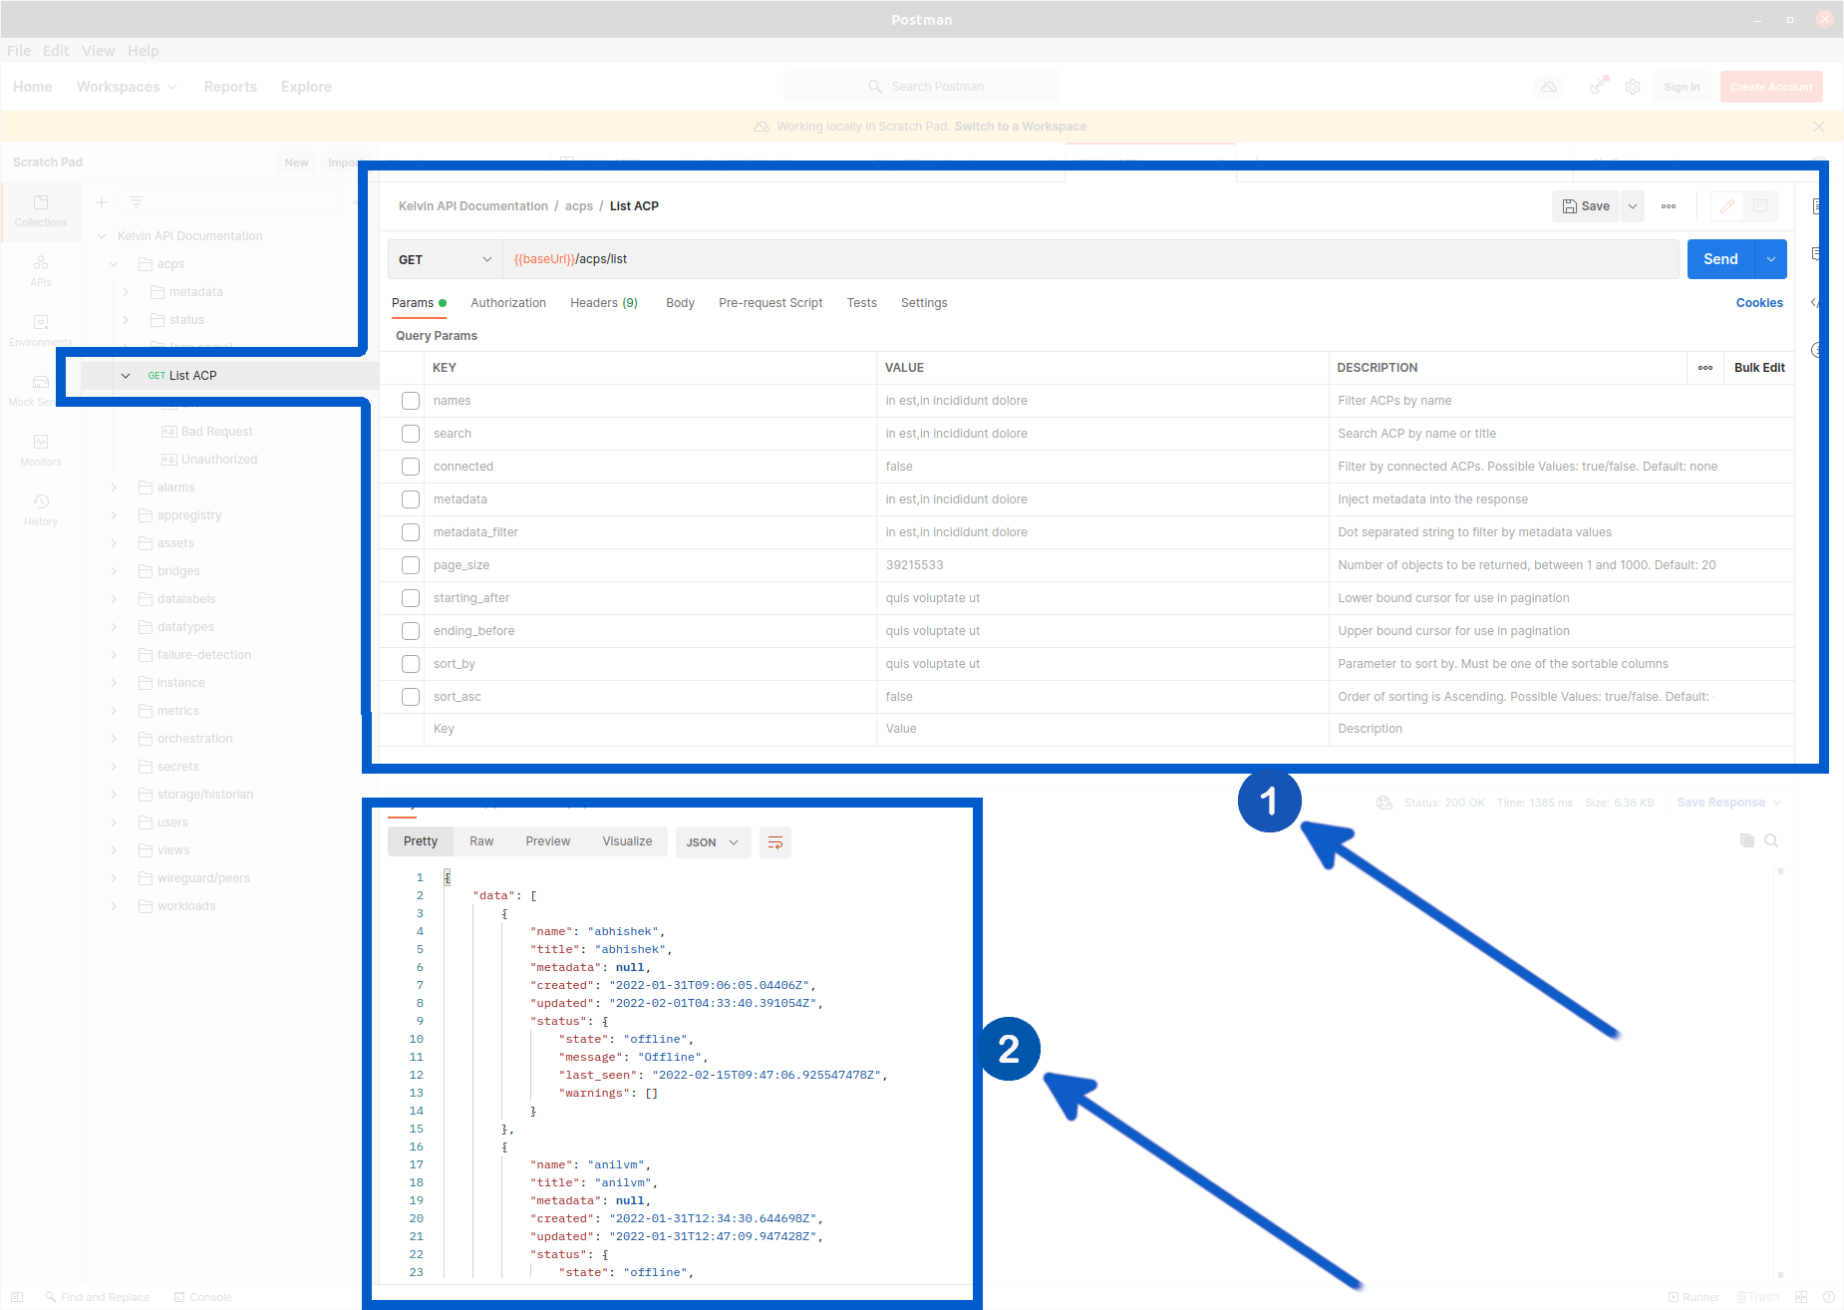Open the JSON response format dropdown
Image resolution: width=1844 pixels, height=1310 pixels.
tap(713, 842)
